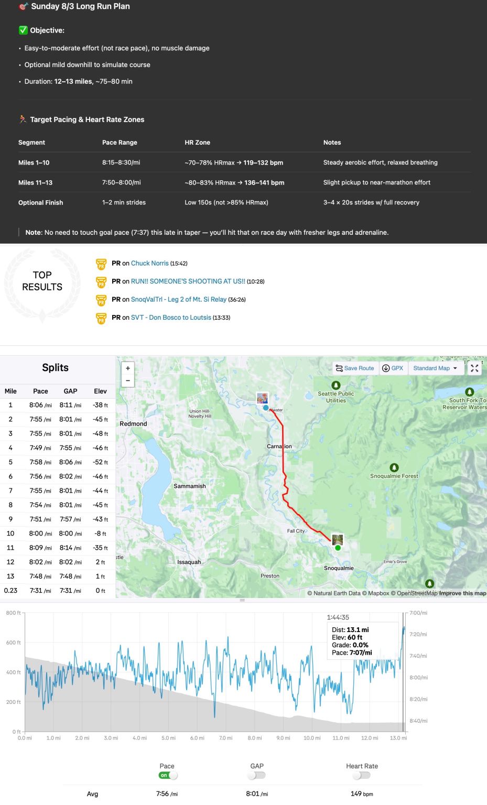This screenshot has height=805, width=487.
Task: Click the divider handle between map and chart
Action: click(242, 600)
